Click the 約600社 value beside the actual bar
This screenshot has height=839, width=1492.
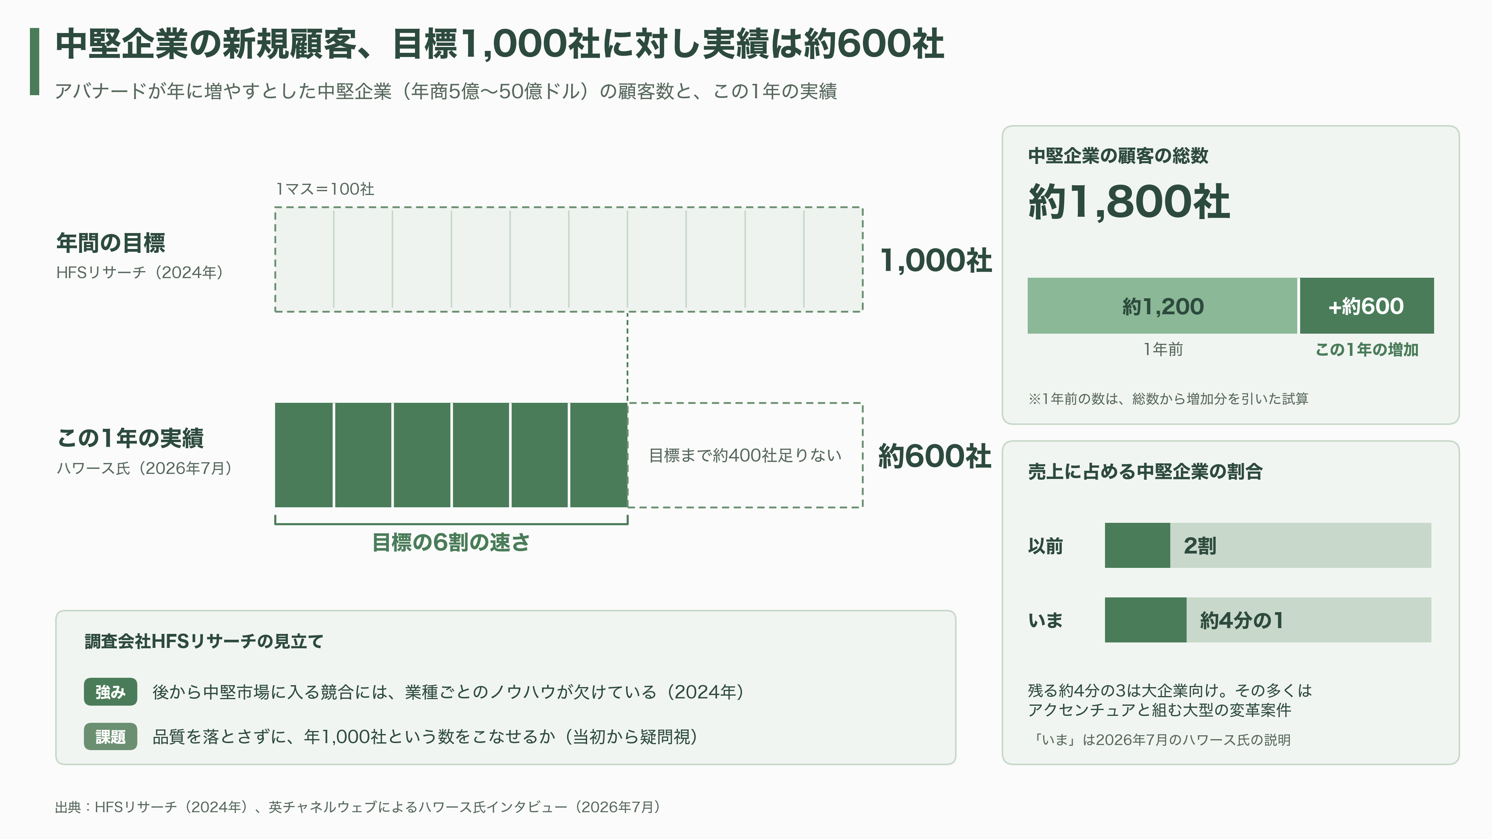934,456
